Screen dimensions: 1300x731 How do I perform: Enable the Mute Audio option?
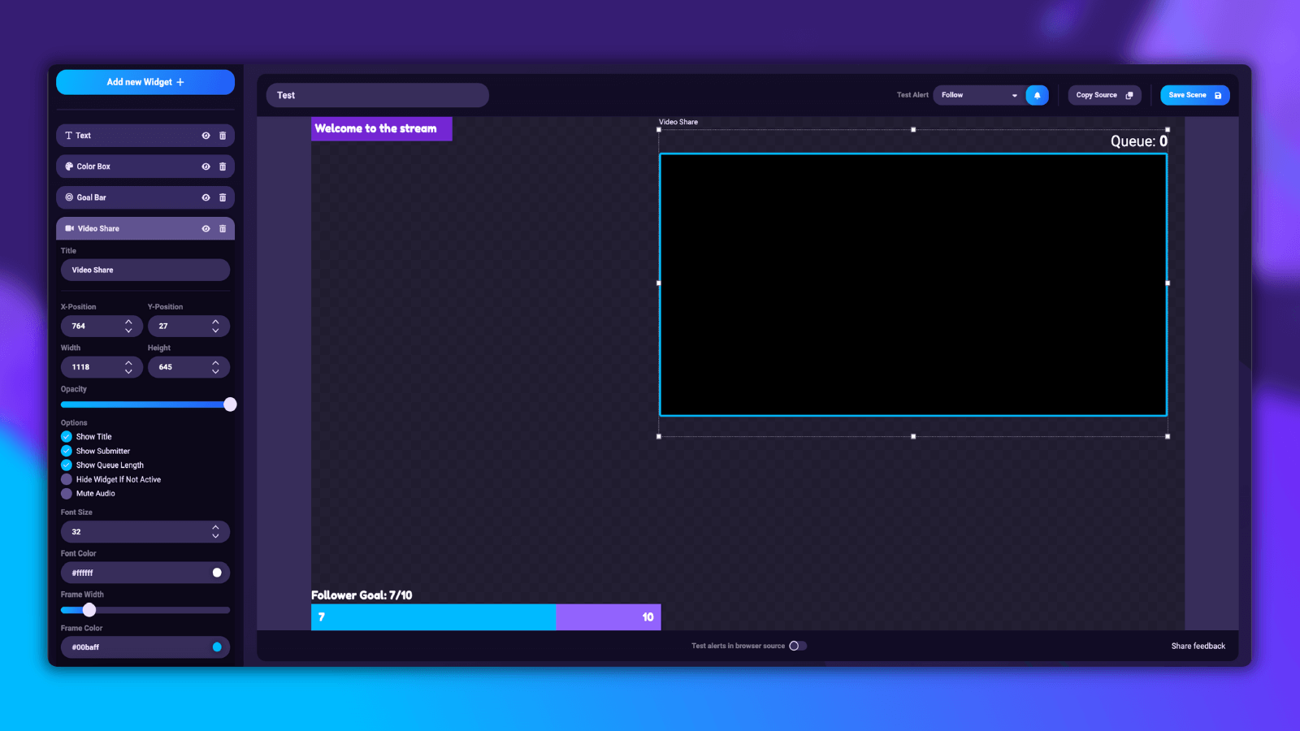[67, 494]
